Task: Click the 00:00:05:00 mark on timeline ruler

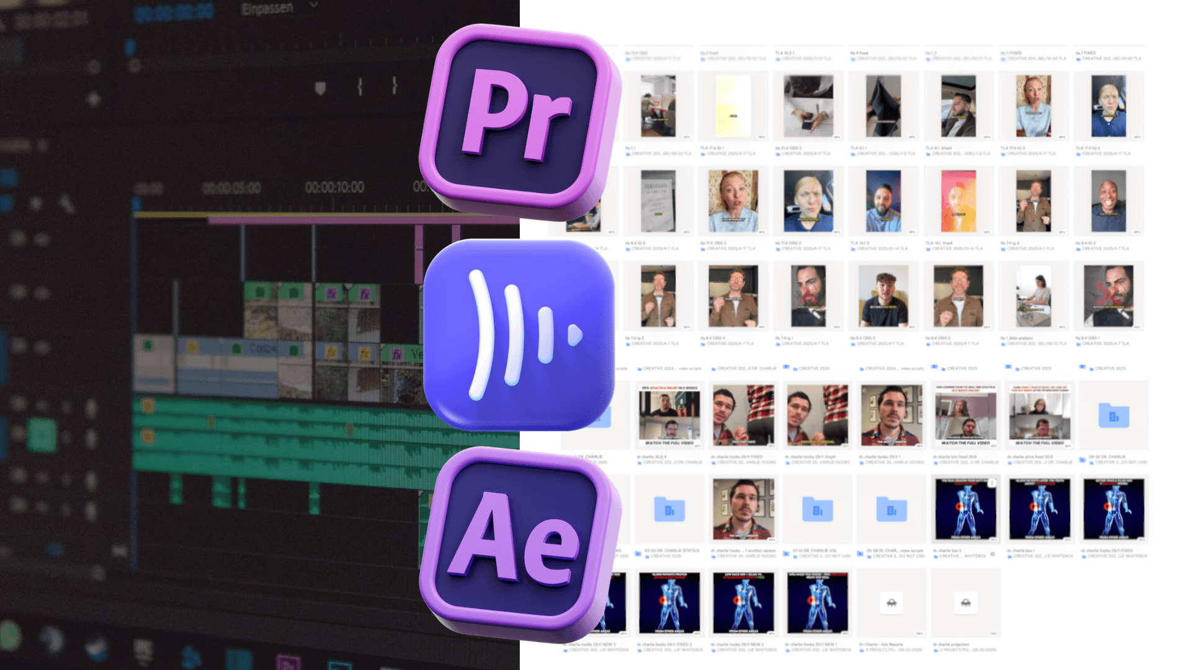Action: 231,188
